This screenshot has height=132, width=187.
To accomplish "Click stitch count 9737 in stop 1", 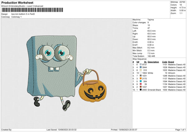I will (144, 64).
